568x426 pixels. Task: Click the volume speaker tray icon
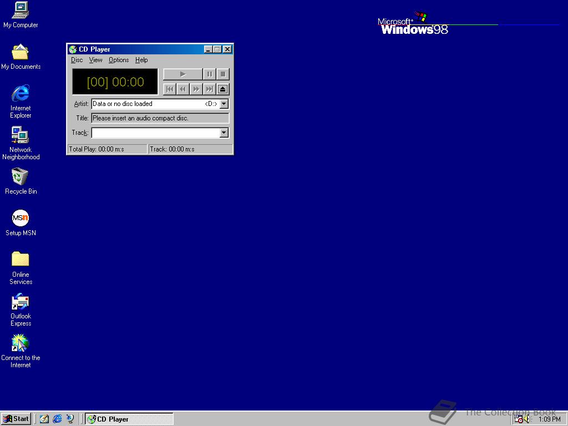click(527, 419)
